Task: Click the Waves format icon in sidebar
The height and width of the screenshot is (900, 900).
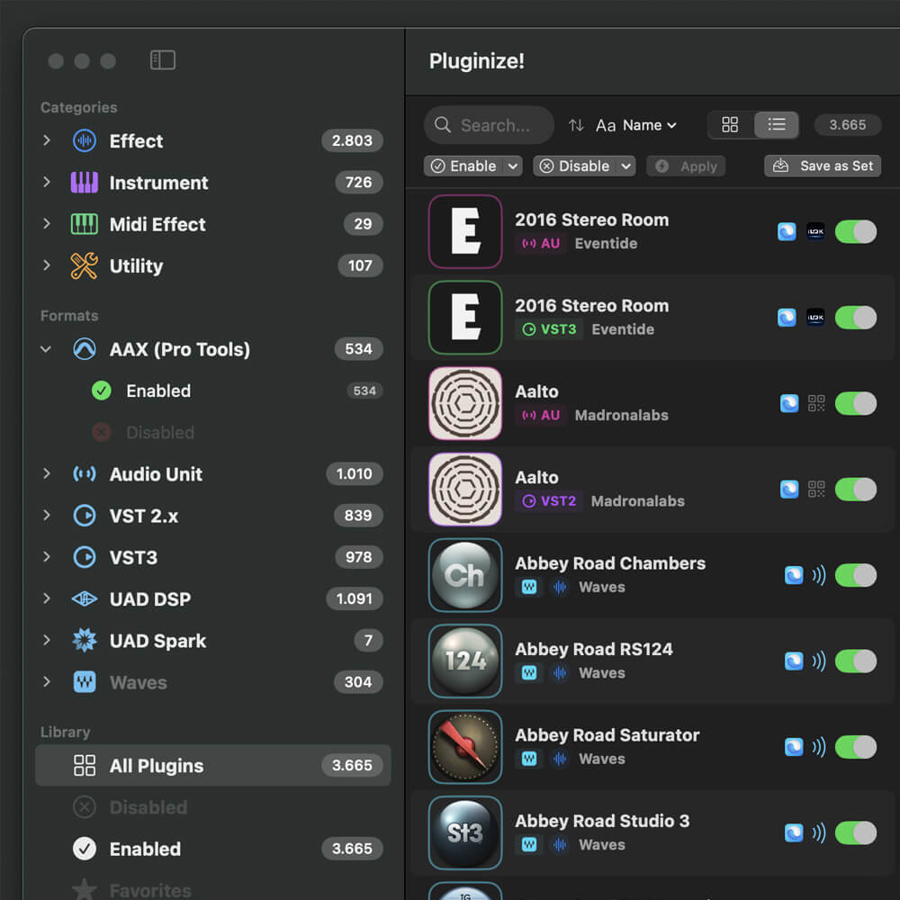Action: [x=85, y=682]
